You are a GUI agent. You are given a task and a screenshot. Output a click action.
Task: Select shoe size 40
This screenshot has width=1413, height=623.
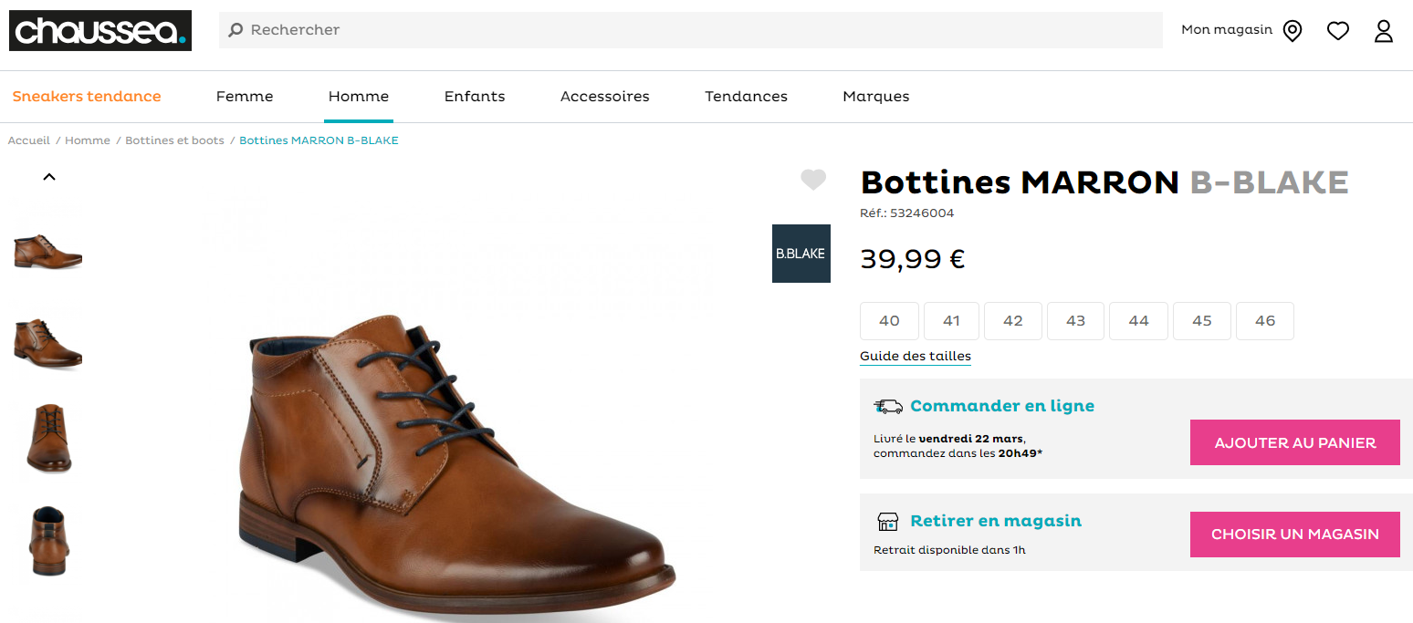(x=889, y=321)
